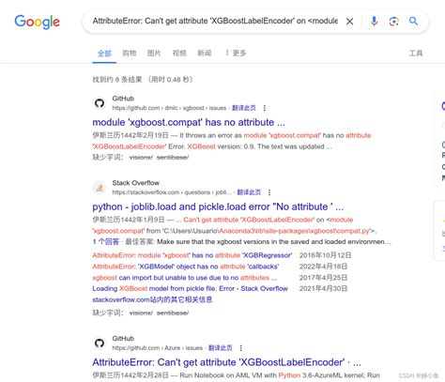Expand the 更多 search categories menu
The image size is (445, 382).
pyautogui.click(x=236, y=53)
